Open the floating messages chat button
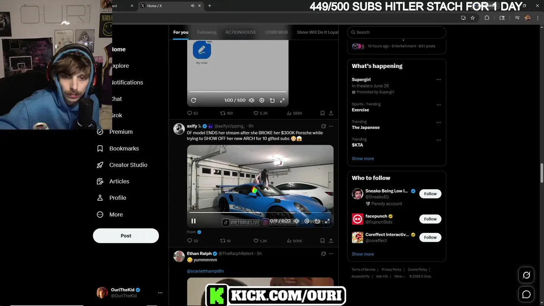This screenshot has width=544, height=306. pos(526,295)
